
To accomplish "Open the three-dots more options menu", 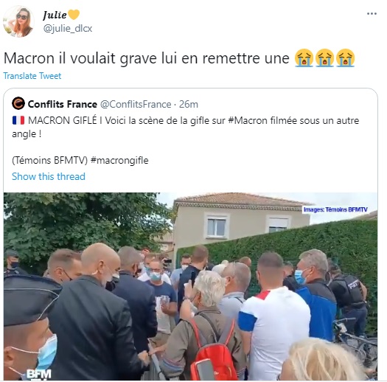I will 372,14.
